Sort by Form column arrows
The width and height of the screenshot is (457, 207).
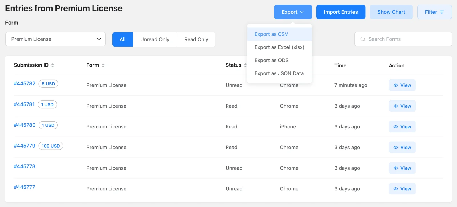pos(103,65)
